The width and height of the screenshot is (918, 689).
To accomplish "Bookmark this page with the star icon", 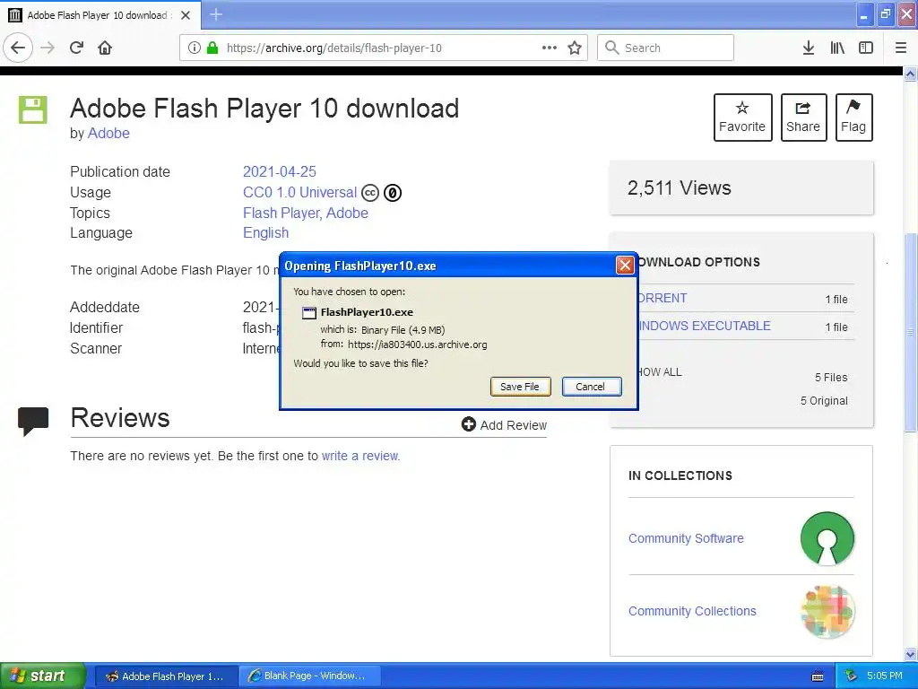I will tap(575, 48).
